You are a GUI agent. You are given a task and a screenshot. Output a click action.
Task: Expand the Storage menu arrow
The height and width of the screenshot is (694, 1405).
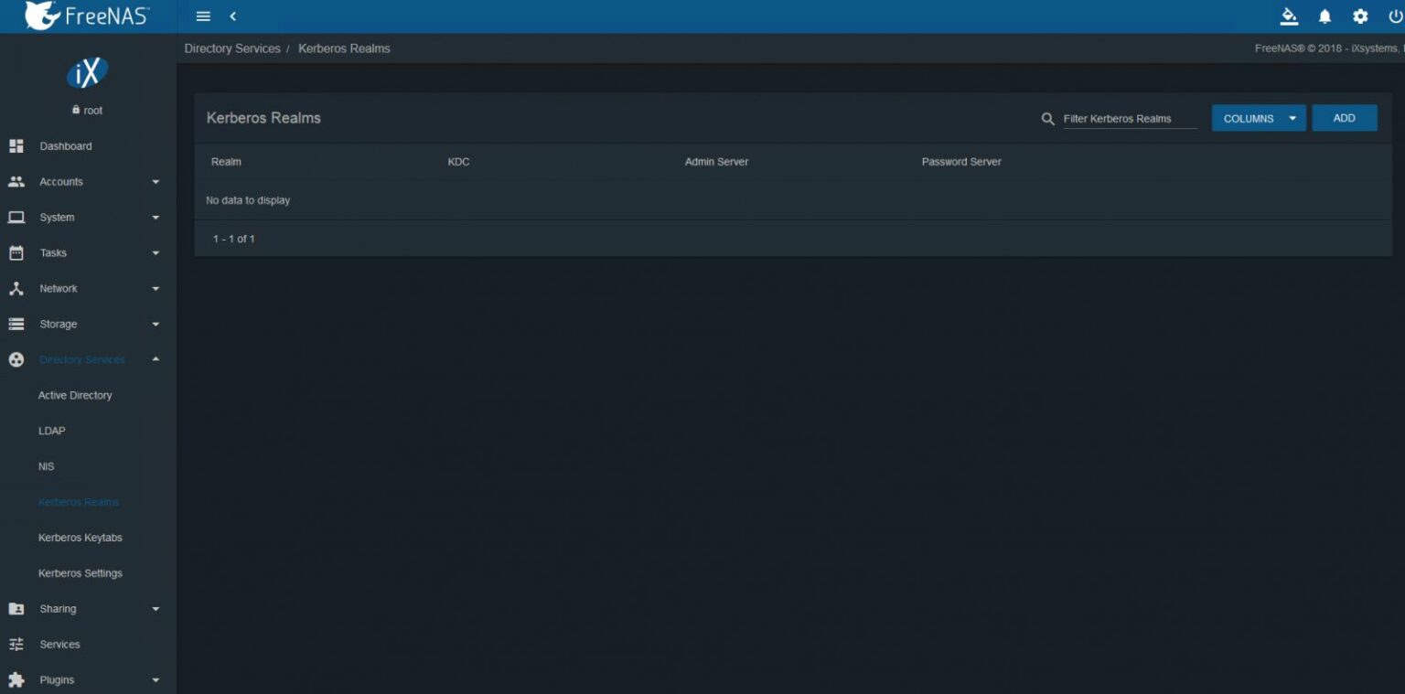[x=156, y=325]
